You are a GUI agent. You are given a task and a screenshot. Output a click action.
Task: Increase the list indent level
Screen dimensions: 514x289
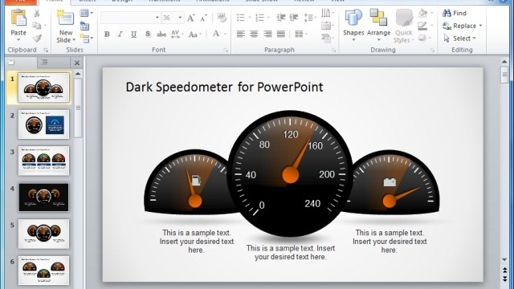pos(294,18)
